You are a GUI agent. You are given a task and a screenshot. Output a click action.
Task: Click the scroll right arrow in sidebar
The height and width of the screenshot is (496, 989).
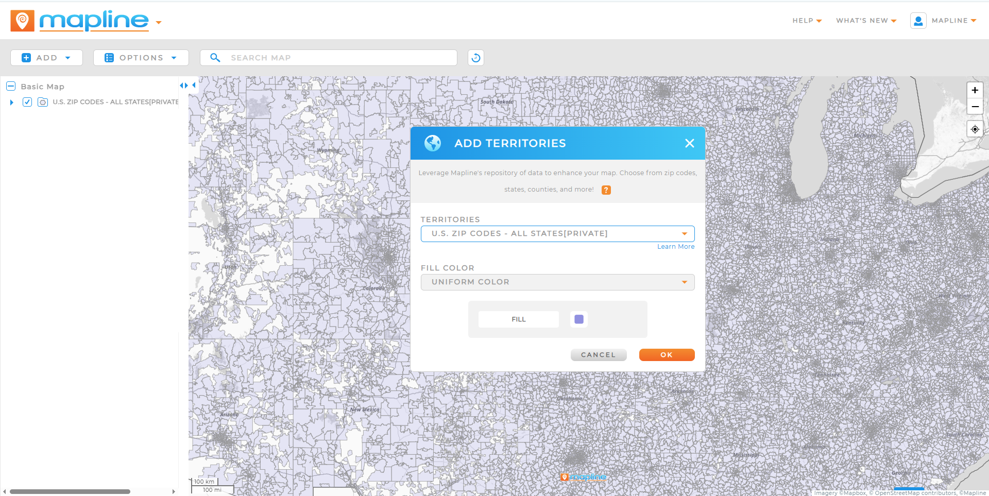[x=174, y=491]
